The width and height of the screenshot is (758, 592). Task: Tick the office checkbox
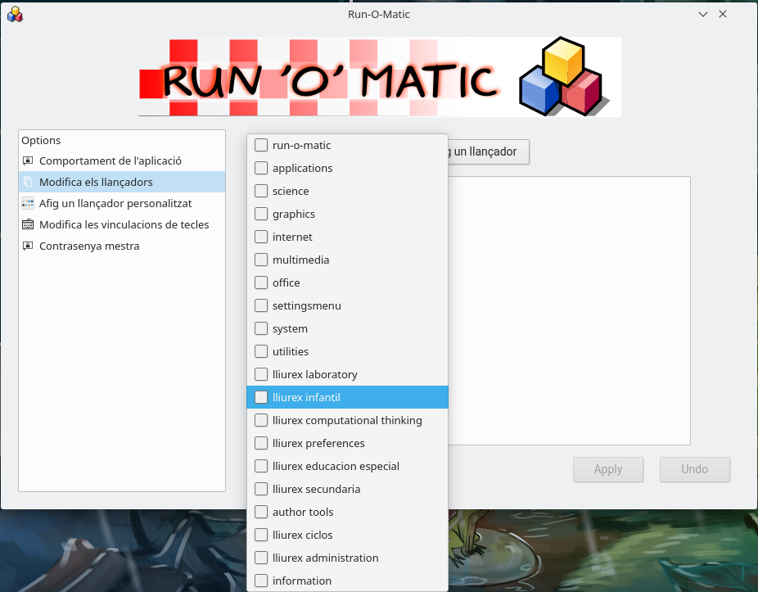(x=261, y=282)
